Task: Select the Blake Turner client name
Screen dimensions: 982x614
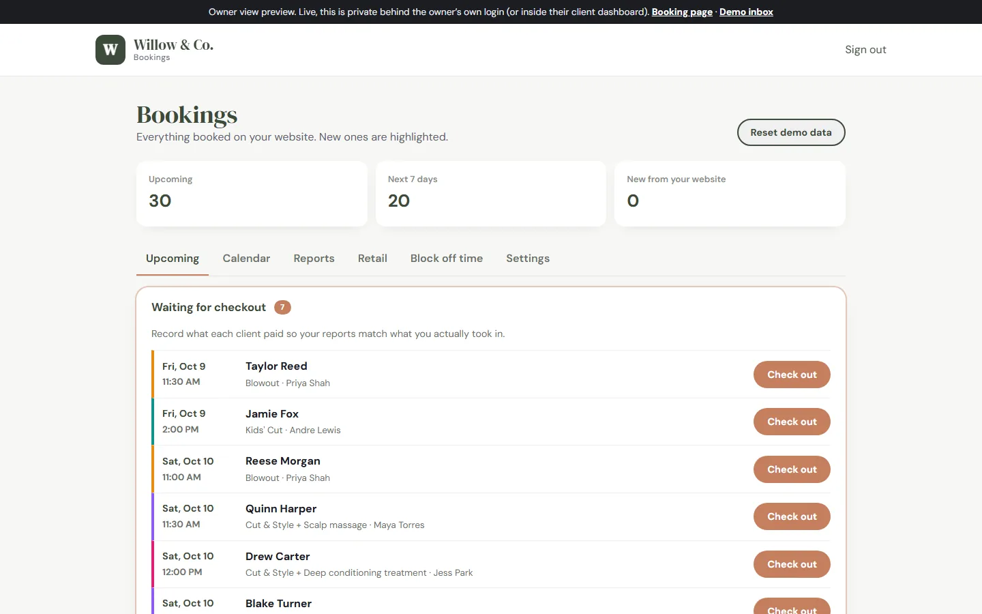Action: pyautogui.click(x=278, y=604)
